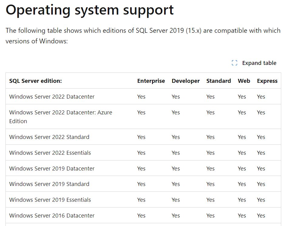The width and height of the screenshot is (287, 226).
Task: Select 'Windows Server 2022 Datacenter' row label
Action: click(52, 97)
